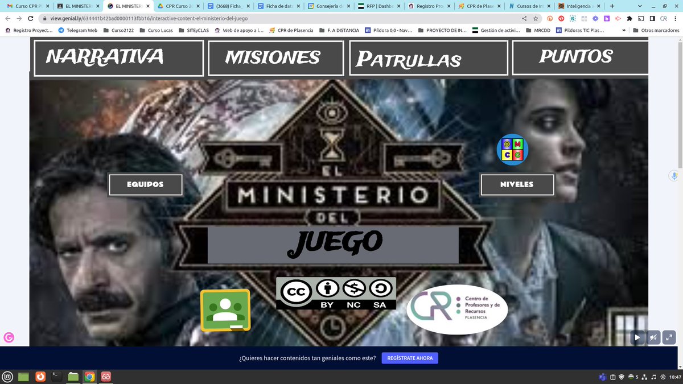This screenshot has height=384, width=683.
Task: Click the N extension icon
Action: pyautogui.click(x=573, y=18)
